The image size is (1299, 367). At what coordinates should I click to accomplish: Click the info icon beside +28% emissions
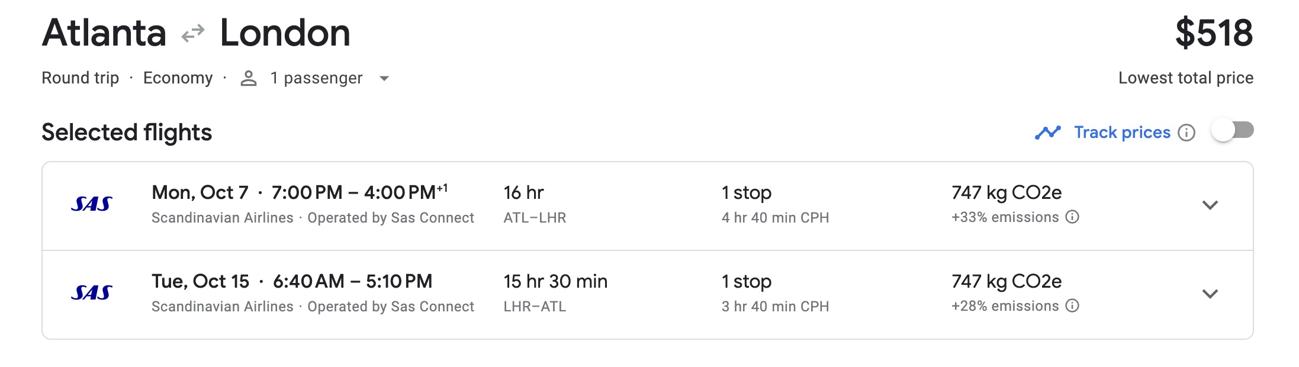click(x=1073, y=307)
